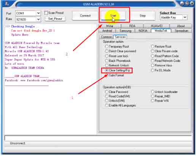Screen dimensions: 196x156
Task: Click the progress bar field above status
Action: (98, 138)
